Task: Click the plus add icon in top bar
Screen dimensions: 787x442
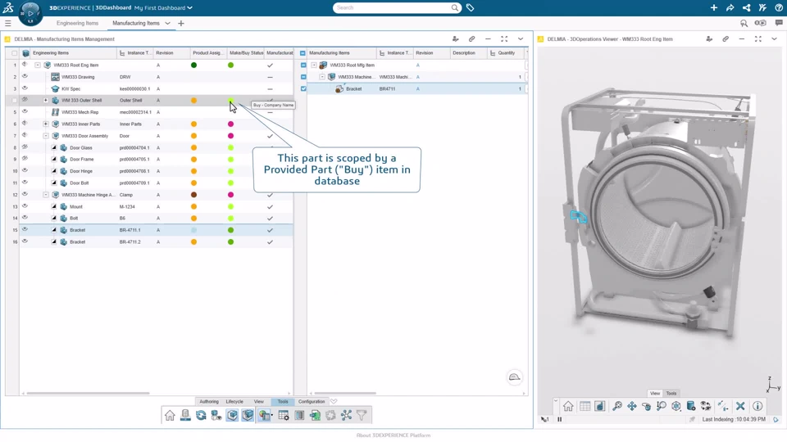Action: click(x=714, y=7)
